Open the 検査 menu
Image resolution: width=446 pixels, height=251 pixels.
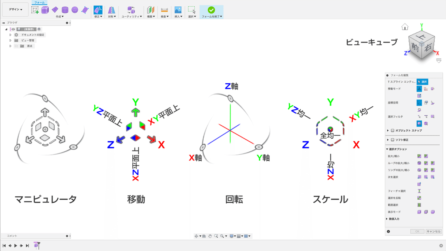point(165,17)
